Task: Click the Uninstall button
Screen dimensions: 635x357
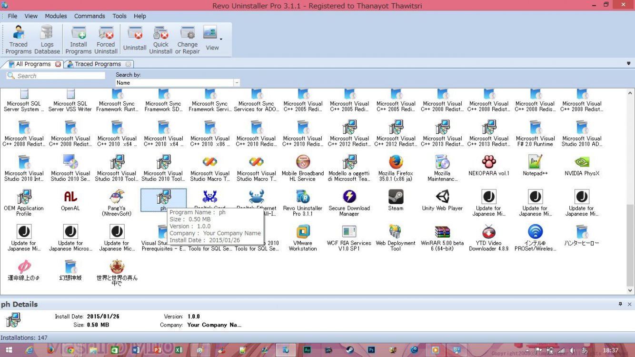Action: pyautogui.click(x=135, y=38)
